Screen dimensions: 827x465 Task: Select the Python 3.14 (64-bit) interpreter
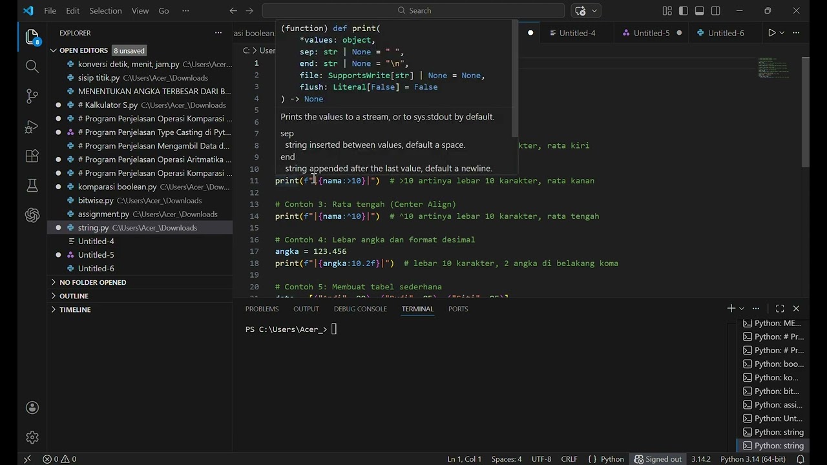tap(753, 459)
